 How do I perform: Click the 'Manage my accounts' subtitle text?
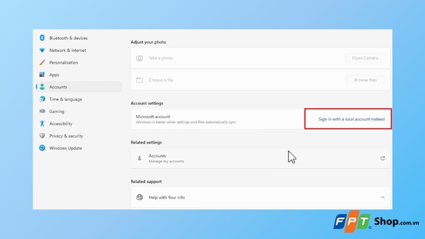tap(166, 161)
